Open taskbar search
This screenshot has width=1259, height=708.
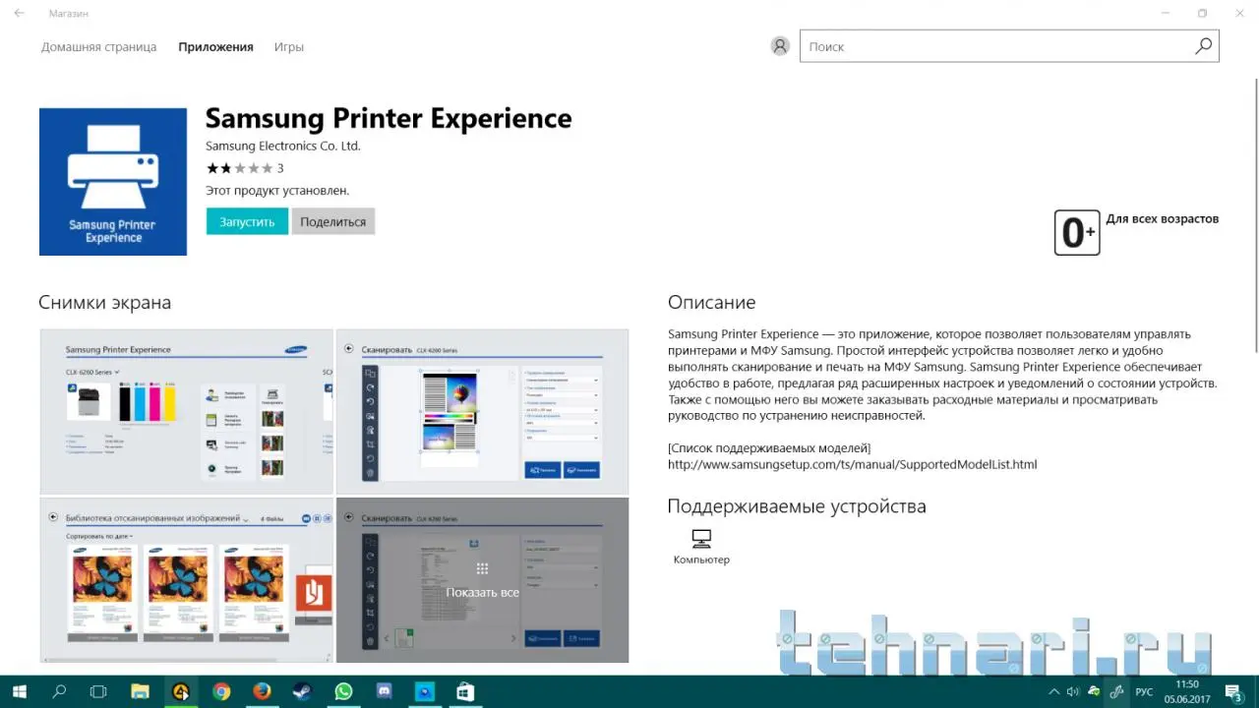click(59, 691)
